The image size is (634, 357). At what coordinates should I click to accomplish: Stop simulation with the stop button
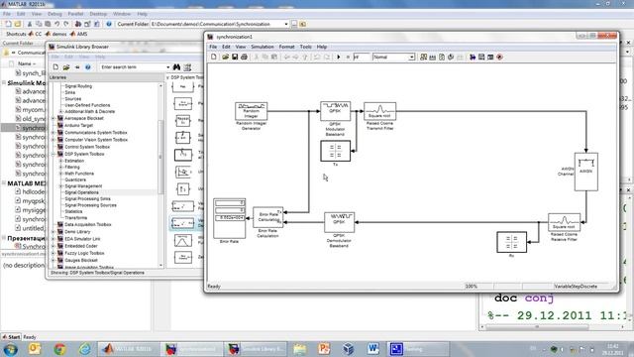(x=348, y=58)
